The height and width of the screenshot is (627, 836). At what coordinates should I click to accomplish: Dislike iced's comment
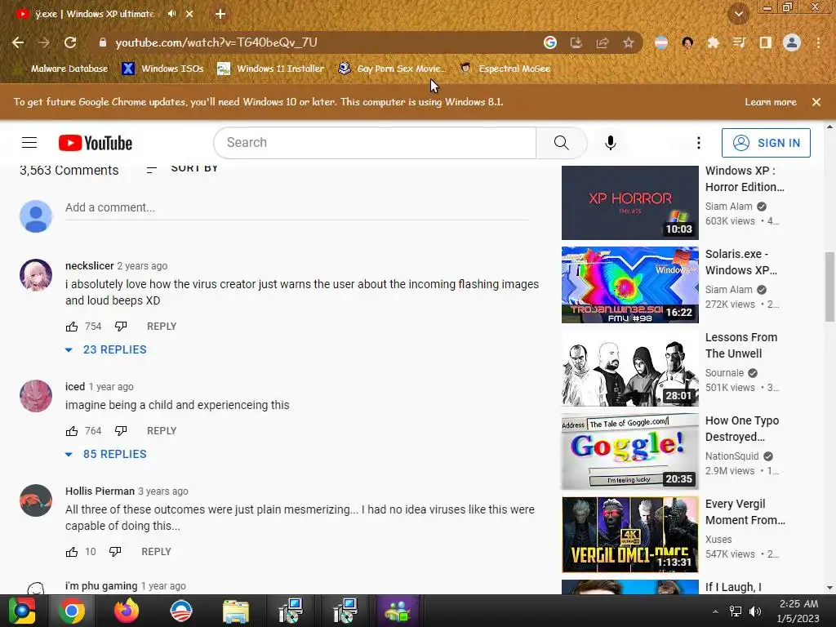point(121,431)
